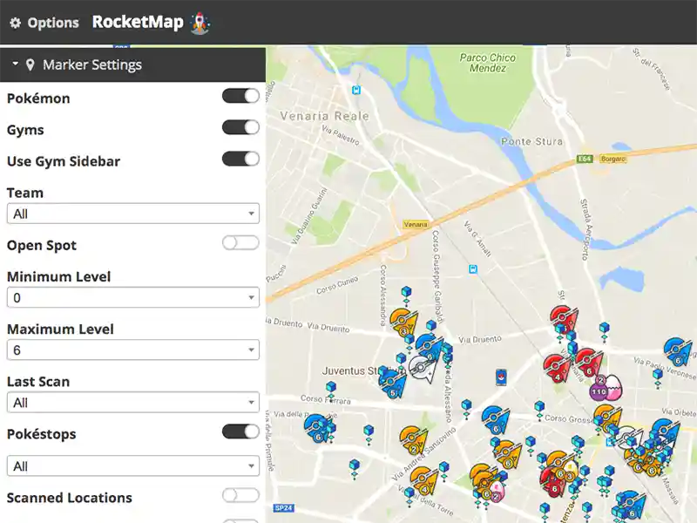Enable Scanned Locations toggle
697x523 pixels.
coord(240,495)
